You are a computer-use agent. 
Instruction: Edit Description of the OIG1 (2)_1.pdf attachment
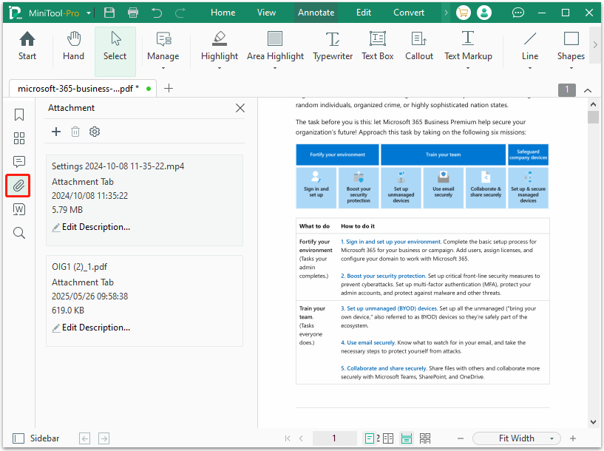[91, 328]
